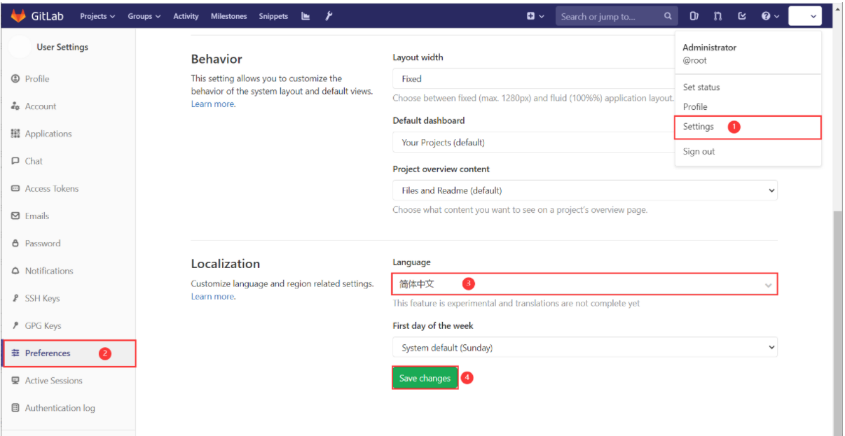Image resolution: width=845 pixels, height=436 pixels.
Task: Click the Profile icon in sidebar
Action: (x=15, y=78)
